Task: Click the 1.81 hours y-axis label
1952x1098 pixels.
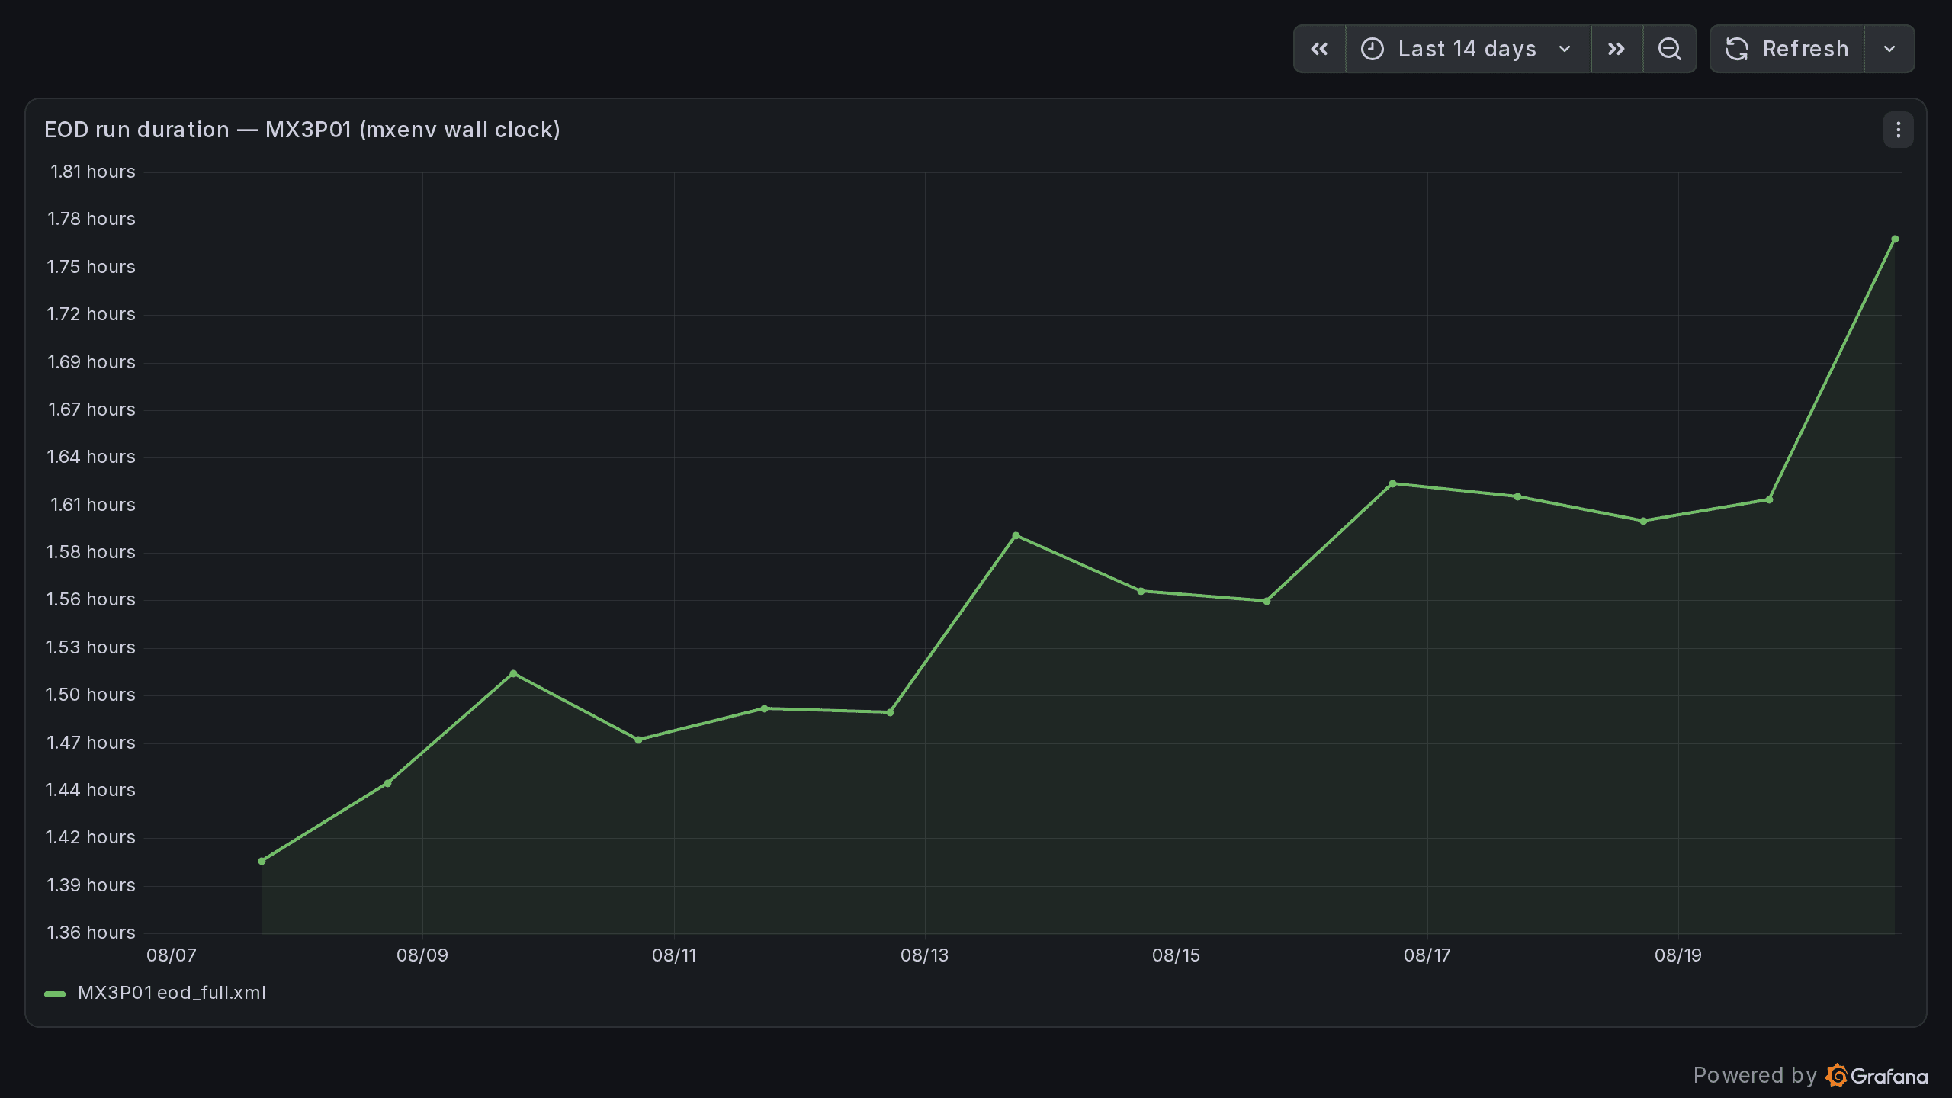Action: click(92, 172)
